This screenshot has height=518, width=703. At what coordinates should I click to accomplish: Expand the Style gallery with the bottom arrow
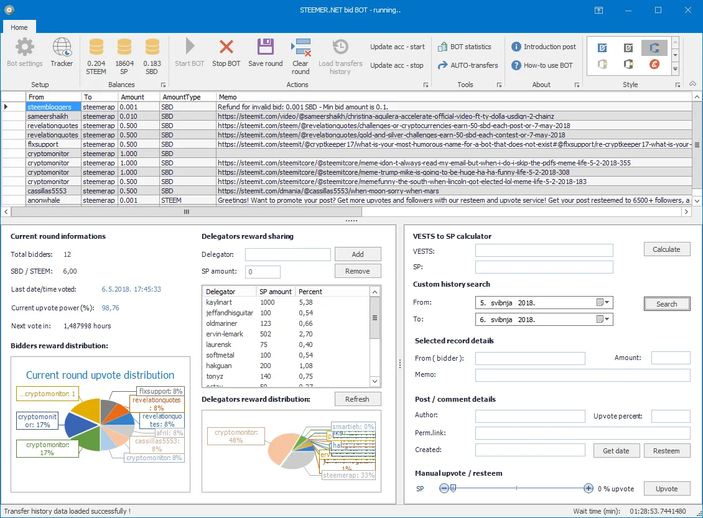click(675, 70)
